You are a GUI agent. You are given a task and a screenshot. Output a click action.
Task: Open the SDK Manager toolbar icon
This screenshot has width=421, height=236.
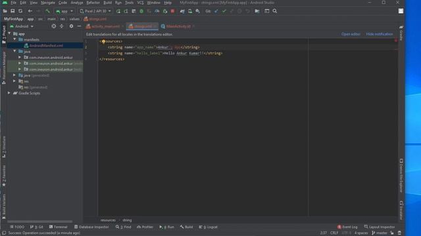pos(197,11)
